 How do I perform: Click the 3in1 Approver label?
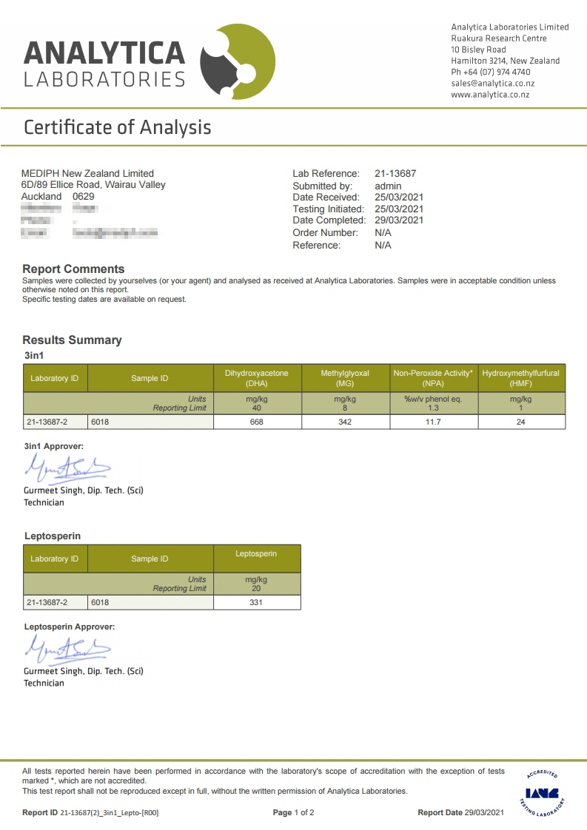53,446
